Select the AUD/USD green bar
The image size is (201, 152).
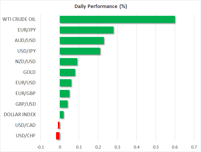pyautogui.click(x=82, y=41)
